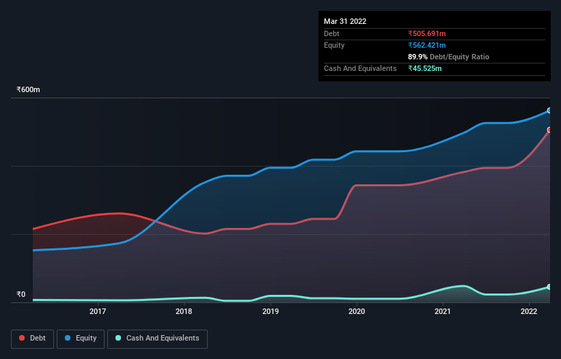Click the 2022 x-axis label
This screenshot has height=359, width=561.
click(x=529, y=311)
